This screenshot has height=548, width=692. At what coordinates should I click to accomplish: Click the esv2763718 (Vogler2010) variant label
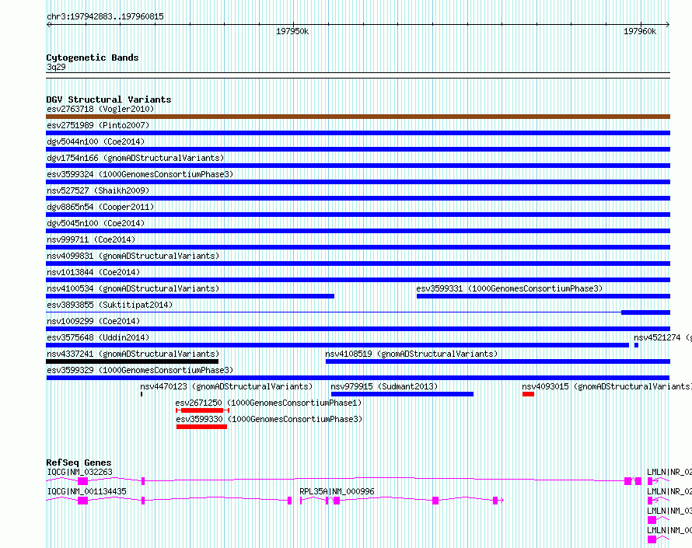(100, 109)
